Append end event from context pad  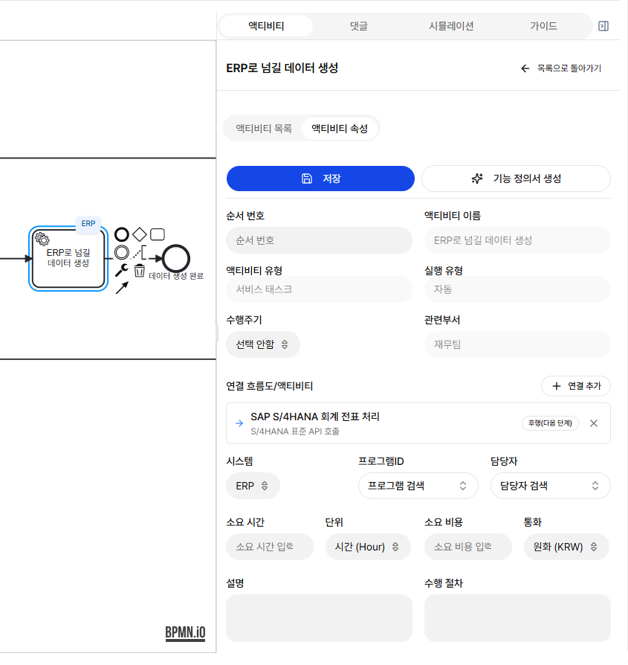point(122,234)
